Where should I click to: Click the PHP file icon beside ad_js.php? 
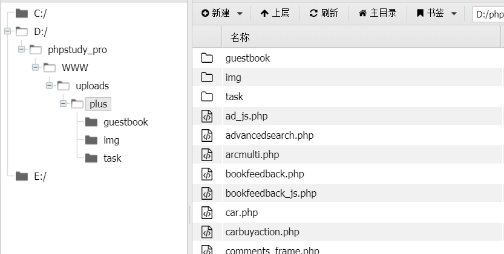click(x=207, y=116)
